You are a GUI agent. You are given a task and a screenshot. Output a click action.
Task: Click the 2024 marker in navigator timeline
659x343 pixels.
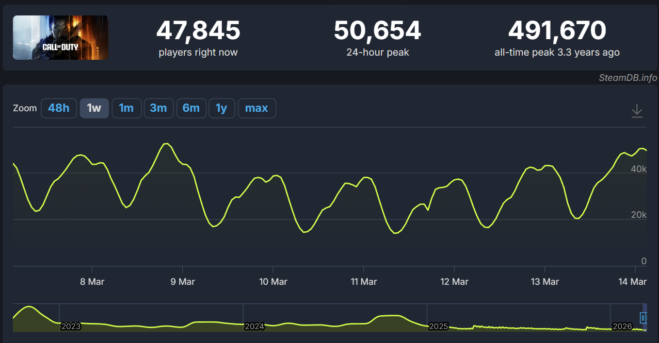254,327
